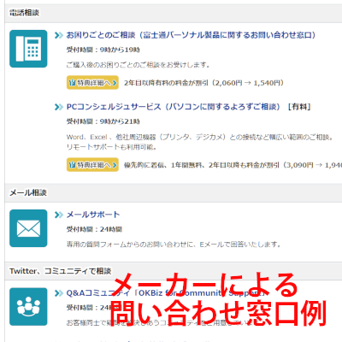Click 2年目以降有料の料金が割引 price text
342x342 pixels.
(x=203, y=83)
